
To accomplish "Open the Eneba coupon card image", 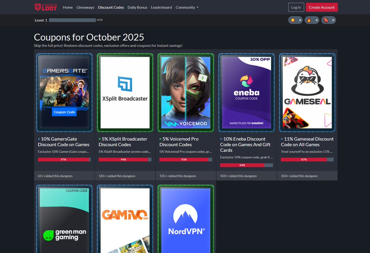I will 247,92.
